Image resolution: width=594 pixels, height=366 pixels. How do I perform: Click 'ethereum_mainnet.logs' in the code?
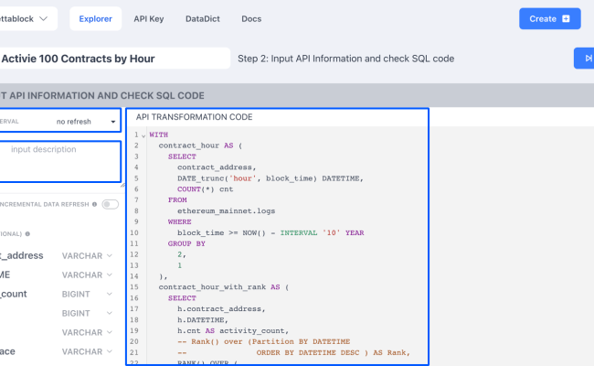point(226,210)
